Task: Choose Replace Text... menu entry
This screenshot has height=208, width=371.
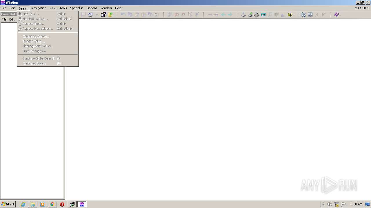Action: (x=48, y=24)
